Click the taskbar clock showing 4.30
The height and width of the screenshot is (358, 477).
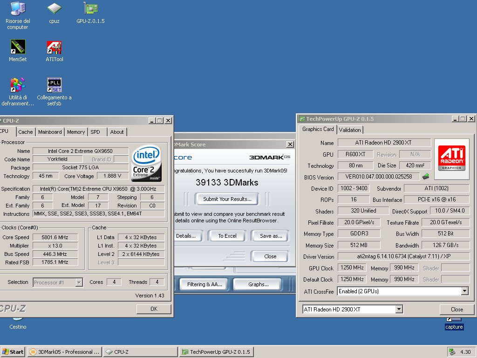[x=465, y=352]
